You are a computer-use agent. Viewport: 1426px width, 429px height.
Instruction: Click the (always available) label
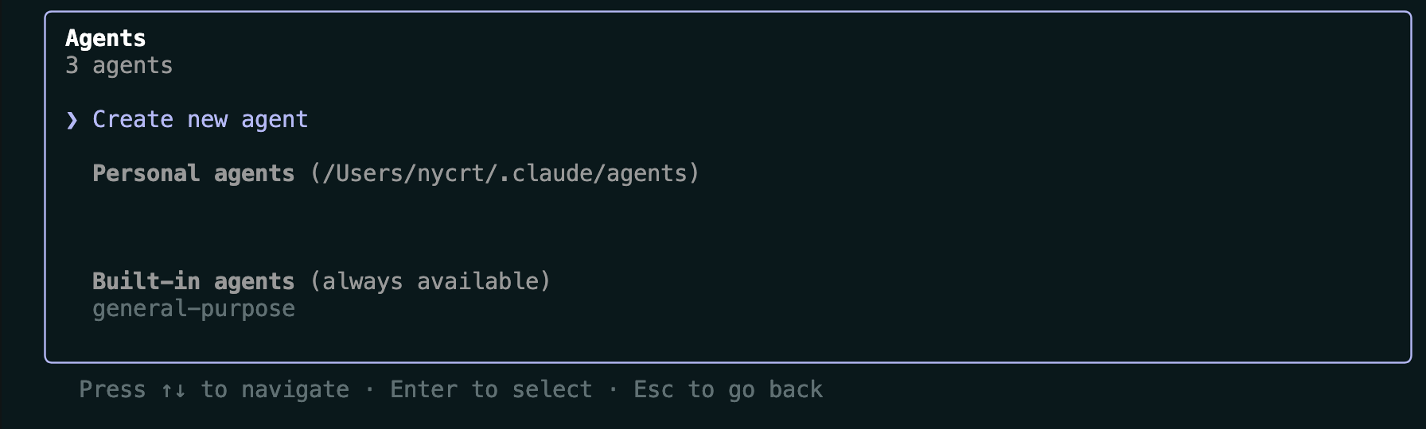tap(431, 281)
